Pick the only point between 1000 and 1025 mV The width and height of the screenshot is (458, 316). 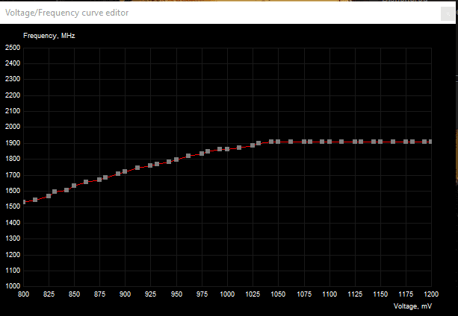point(239,148)
